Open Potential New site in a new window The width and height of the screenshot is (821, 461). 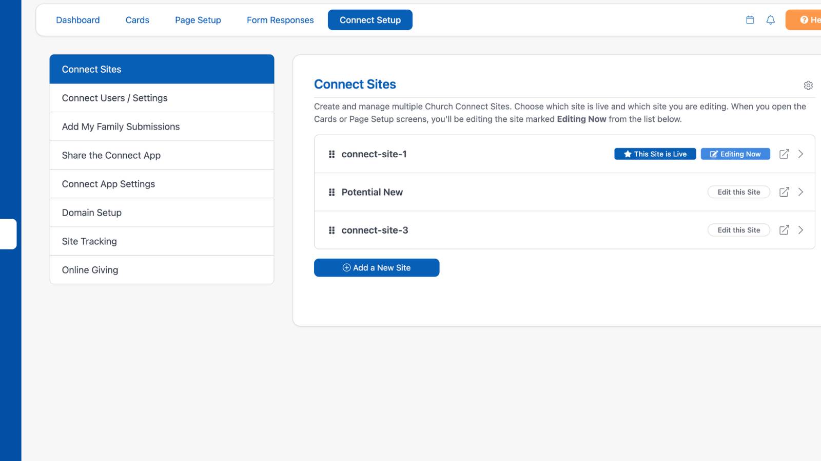[x=784, y=192]
